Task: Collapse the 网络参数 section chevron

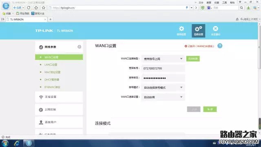Action: click(80, 47)
